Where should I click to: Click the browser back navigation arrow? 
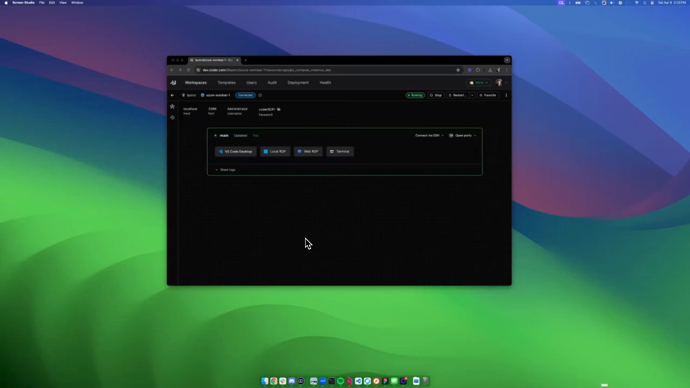tap(172, 70)
